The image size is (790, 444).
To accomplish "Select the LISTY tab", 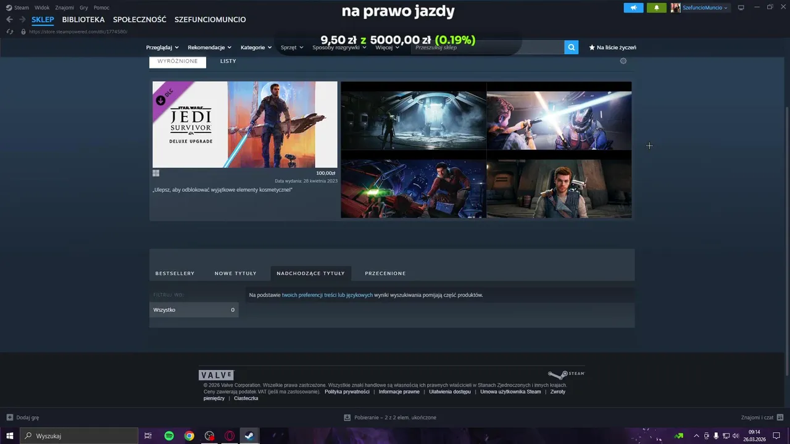I will coord(228,61).
